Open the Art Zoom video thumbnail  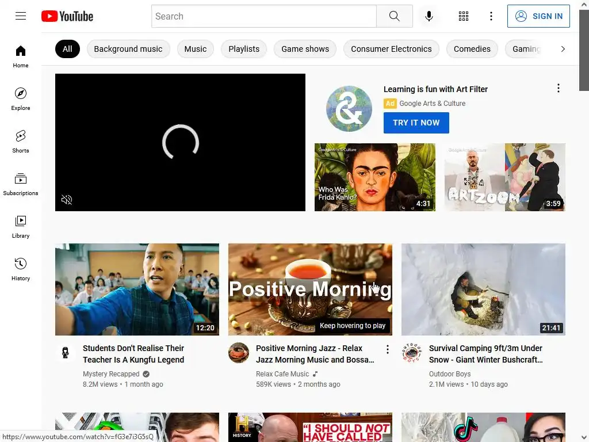click(505, 177)
